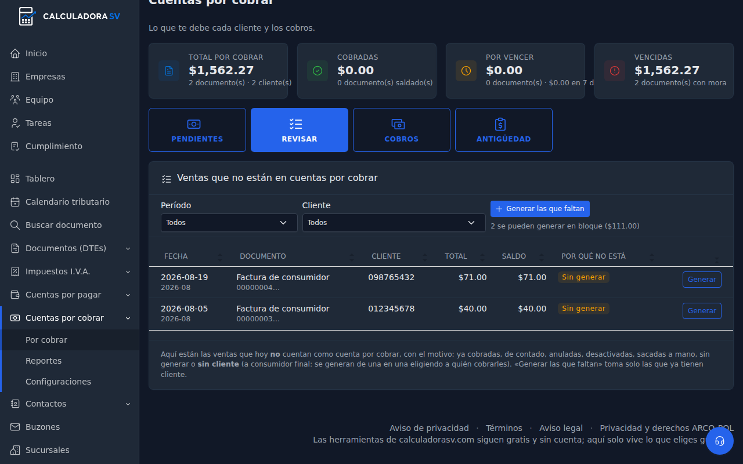Click the Vencidas alert icon

tap(615, 71)
